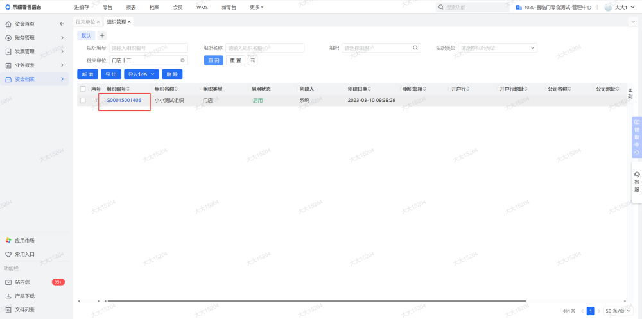This screenshot has height=319, width=642.
Task: Click horizontal table scrollbar
Action: [x=316, y=301]
